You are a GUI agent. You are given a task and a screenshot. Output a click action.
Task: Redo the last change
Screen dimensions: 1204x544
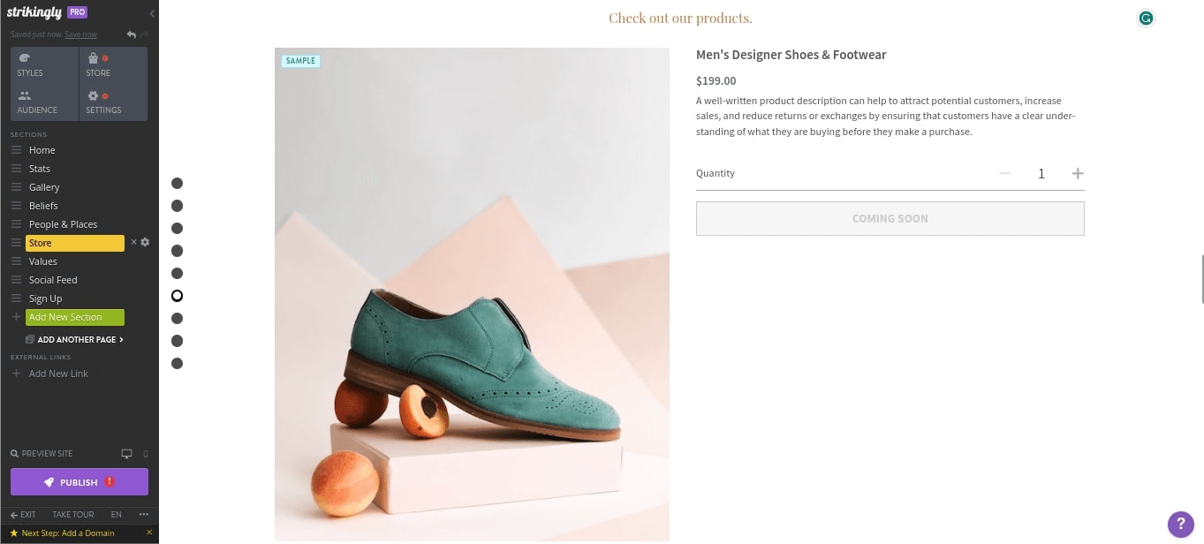(144, 34)
